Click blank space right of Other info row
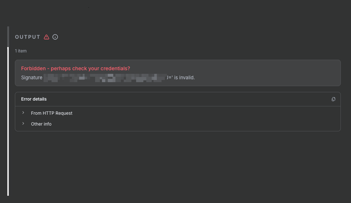Screen dimensions: 351x203 [195, 124]
